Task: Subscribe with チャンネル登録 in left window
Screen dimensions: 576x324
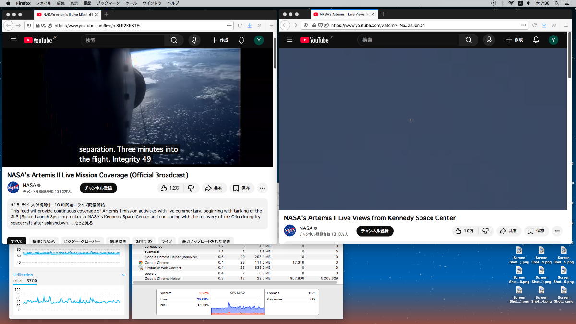Action: tap(98, 188)
